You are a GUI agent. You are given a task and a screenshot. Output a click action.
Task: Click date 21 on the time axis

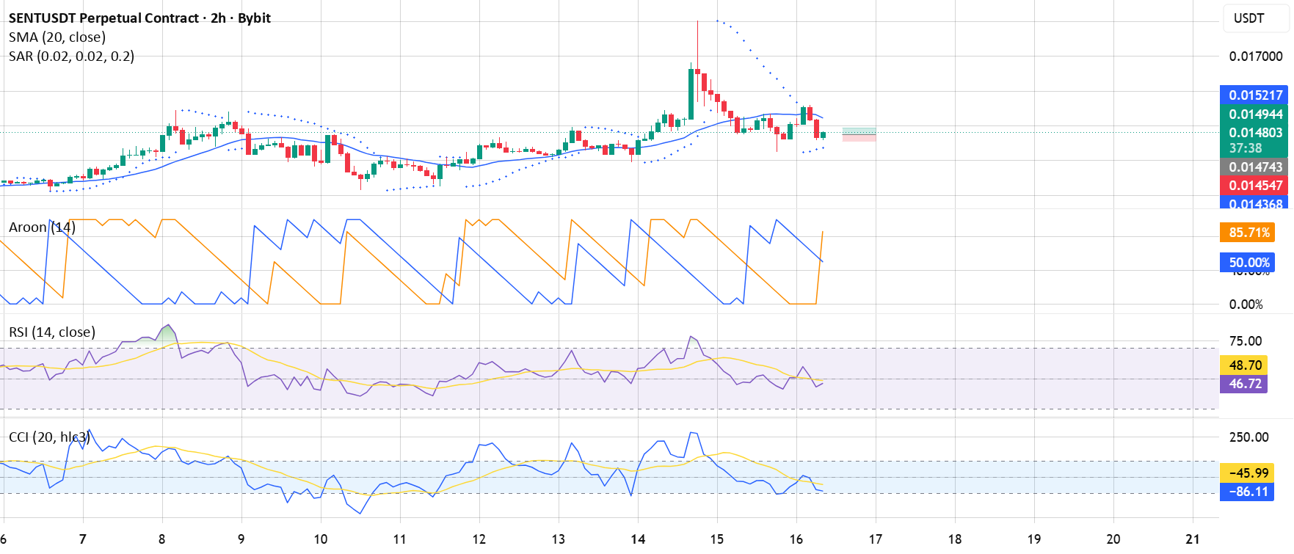coord(1193,539)
